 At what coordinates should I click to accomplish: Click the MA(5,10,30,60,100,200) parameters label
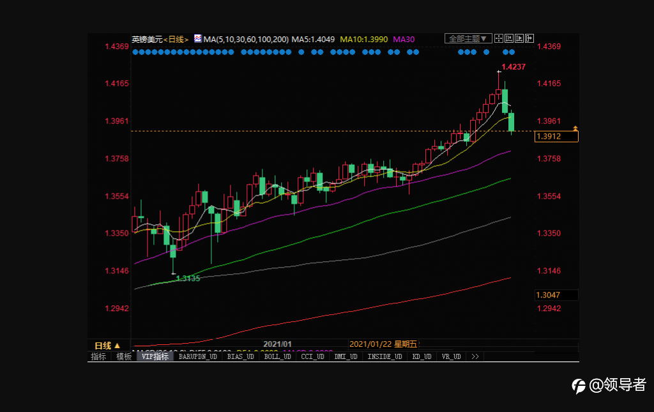click(x=246, y=39)
